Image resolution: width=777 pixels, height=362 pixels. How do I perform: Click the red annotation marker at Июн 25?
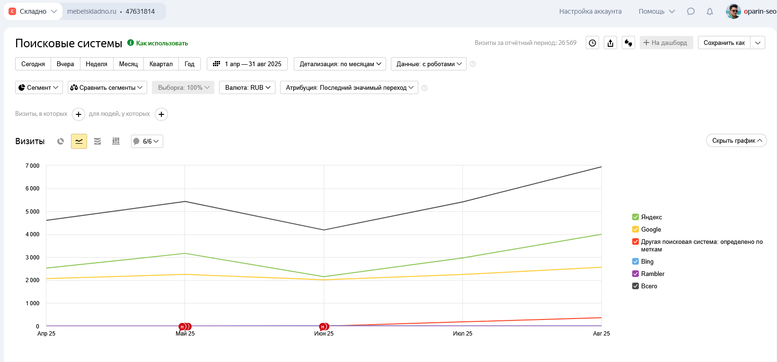click(x=323, y=327)
